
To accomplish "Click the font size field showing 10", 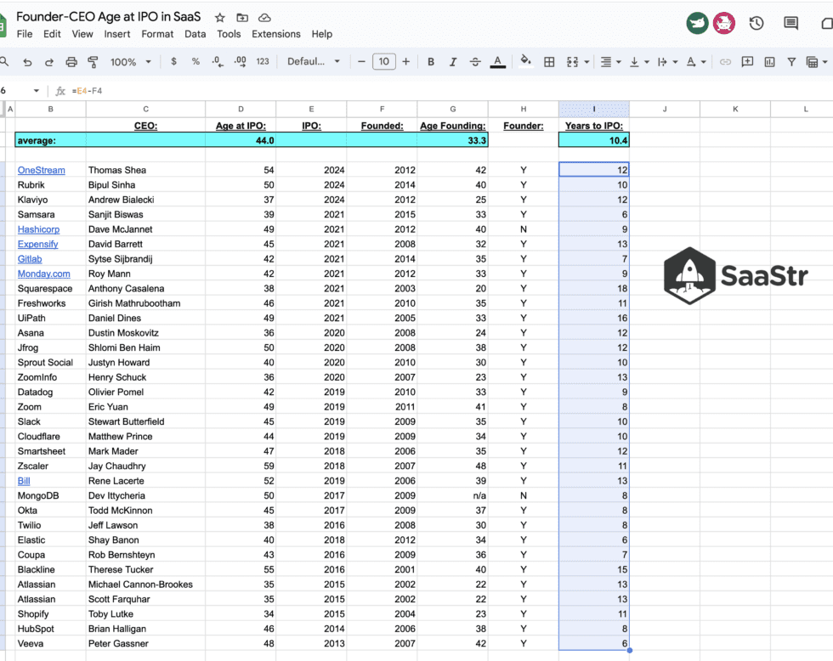I will pyautogui.click(x=383, y=61).
